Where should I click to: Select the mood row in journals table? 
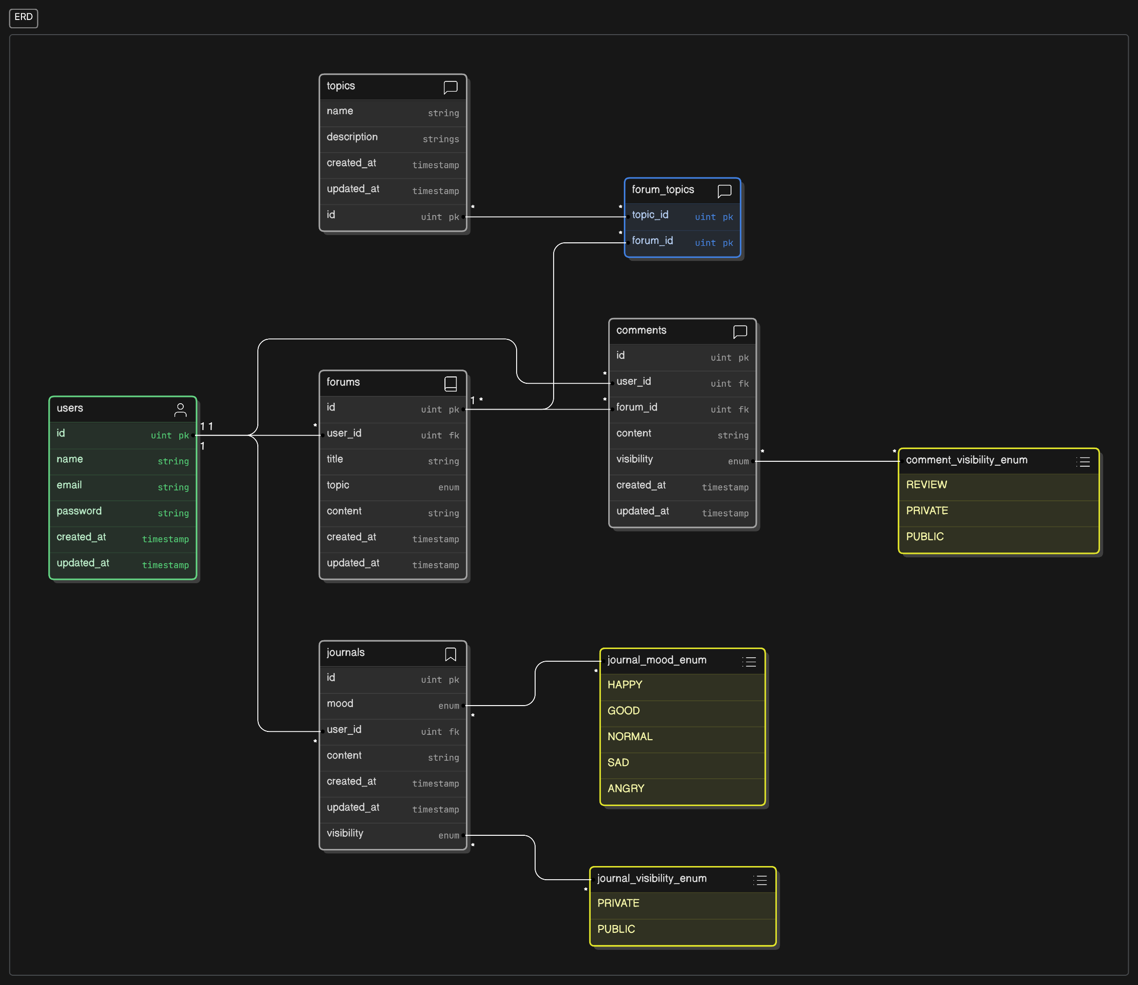click(x=392, y=704)
